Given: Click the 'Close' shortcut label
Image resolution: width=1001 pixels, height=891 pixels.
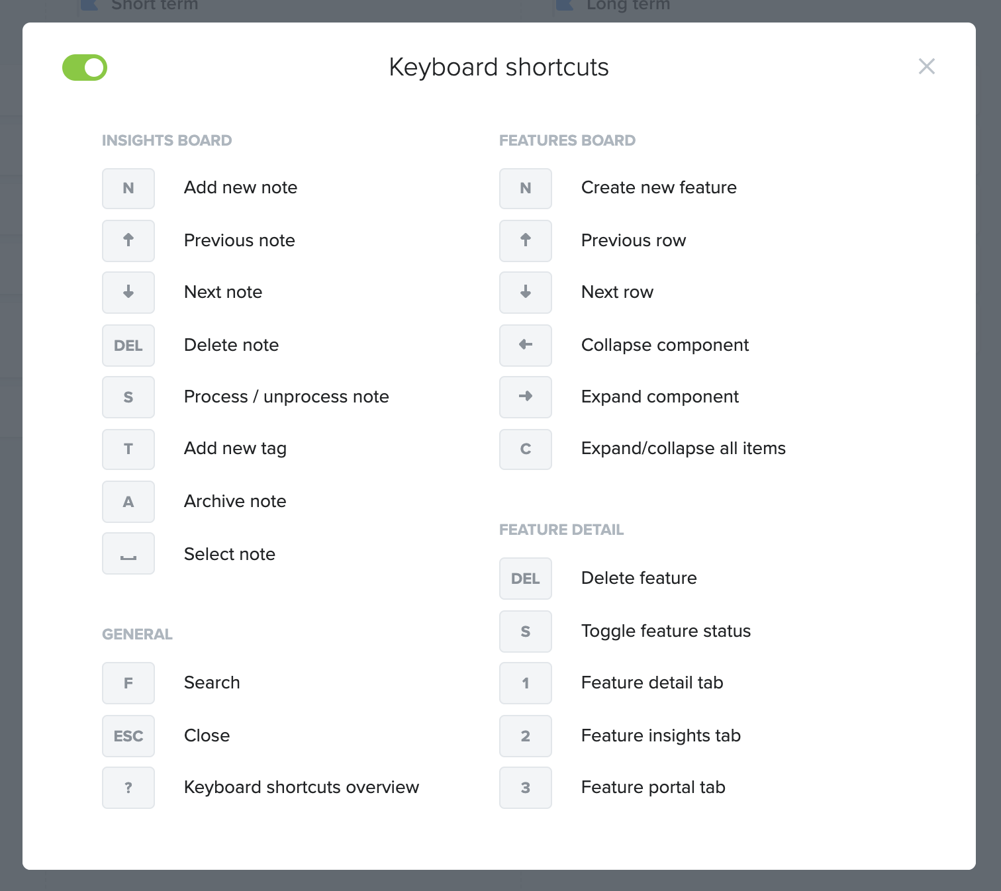Looking at the screenshot, I should pyautogui.click(x=207, y=735).
